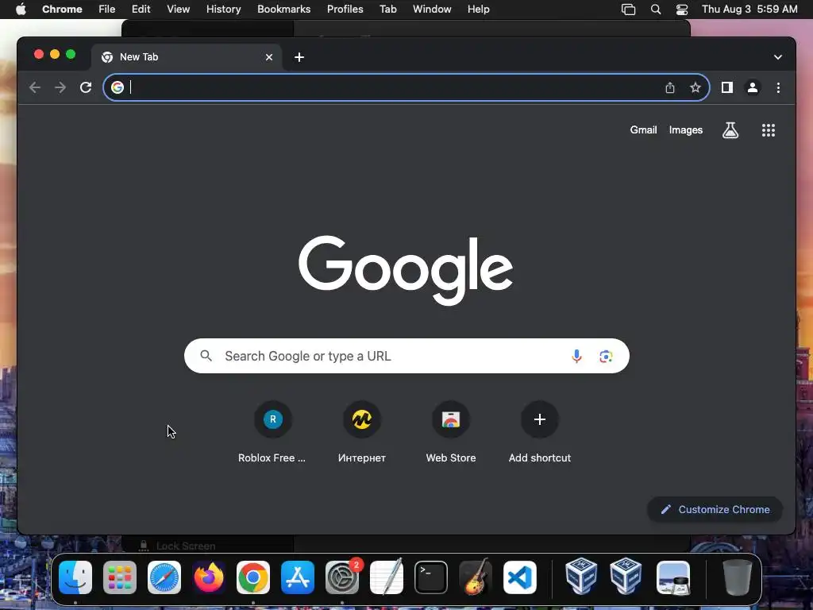813x610 pixels.
Task: Open Finder from the Dock
Action: [75, 577]
